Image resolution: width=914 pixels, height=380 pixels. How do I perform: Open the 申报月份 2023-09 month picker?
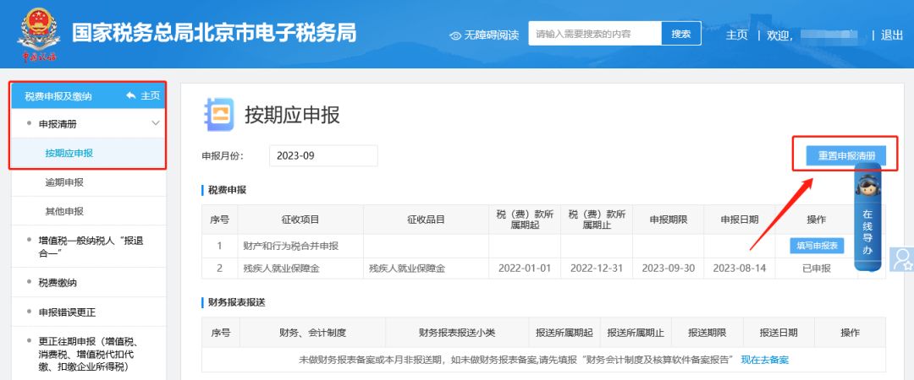pyautogui.click(x=322, y=156)
